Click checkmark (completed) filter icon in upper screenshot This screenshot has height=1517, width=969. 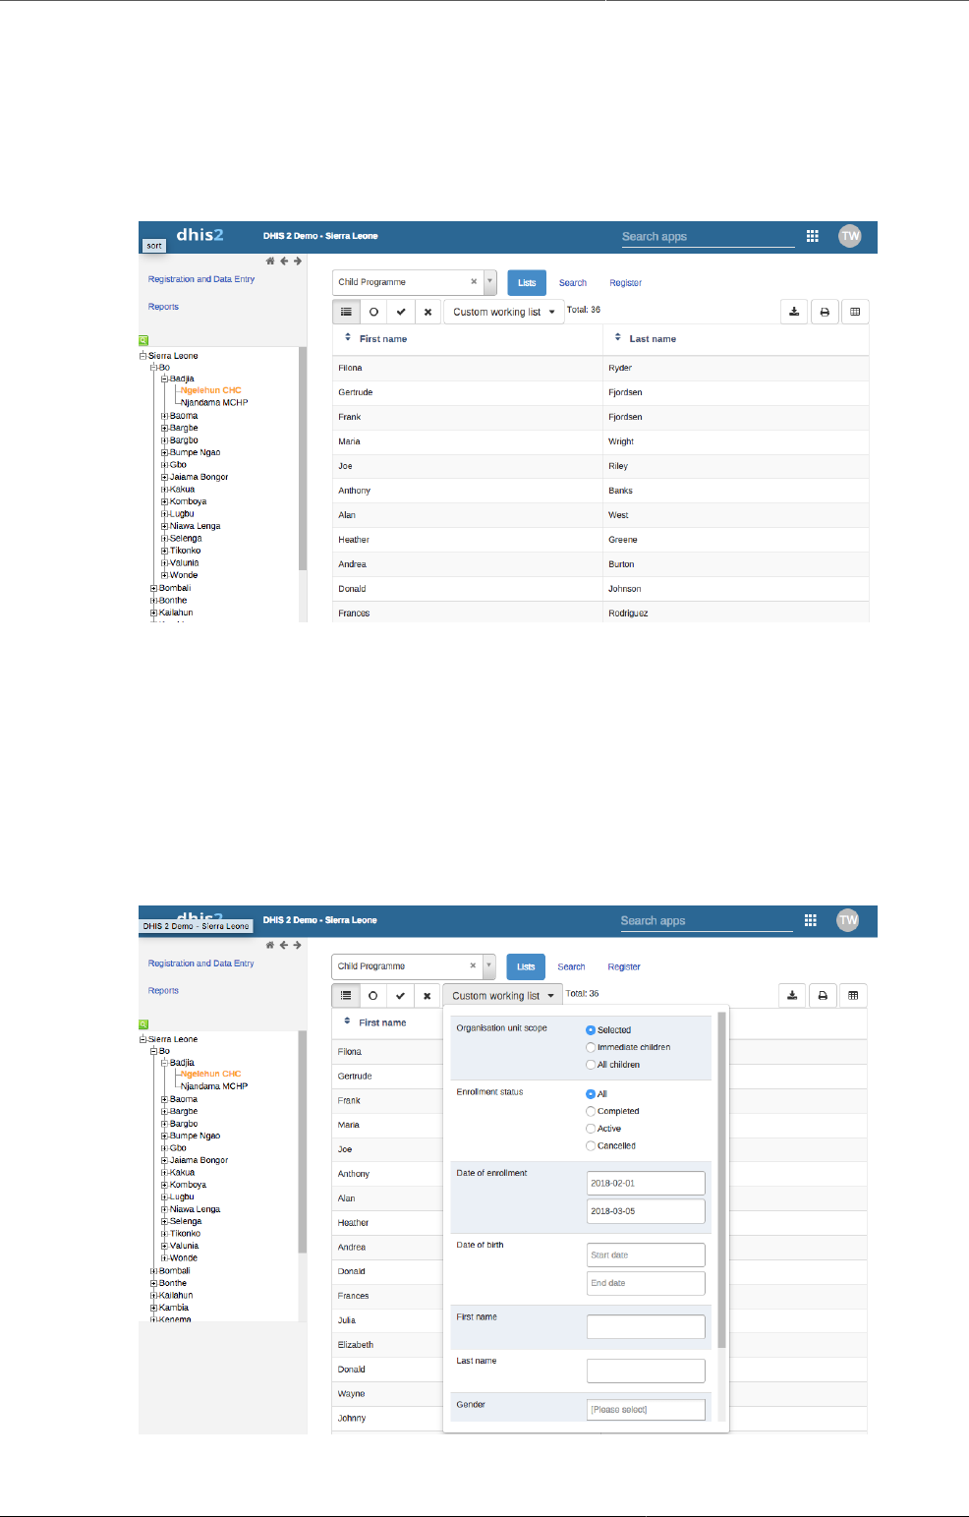(x=401, y=312)
